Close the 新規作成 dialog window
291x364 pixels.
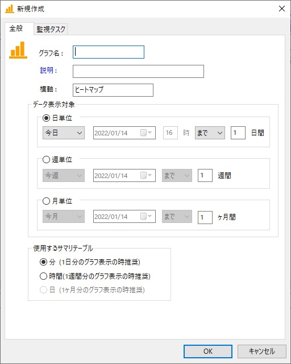click(282, 9)
